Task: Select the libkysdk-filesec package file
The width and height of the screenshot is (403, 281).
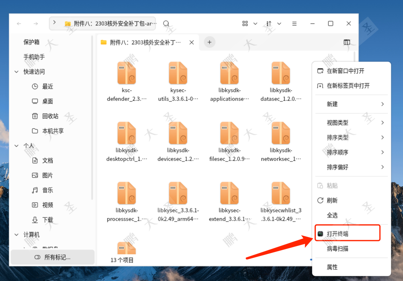Action: 230,142
